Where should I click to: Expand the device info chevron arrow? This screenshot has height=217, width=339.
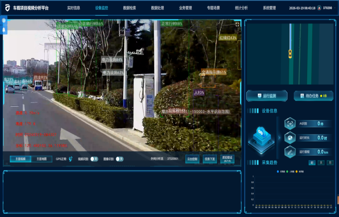279,138
